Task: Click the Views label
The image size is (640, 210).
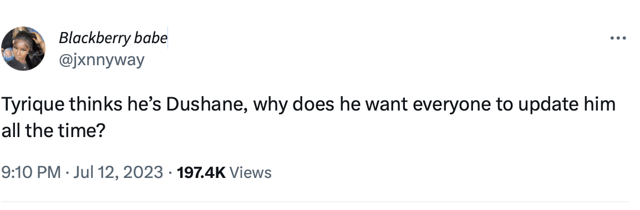Action: point(251,172)
